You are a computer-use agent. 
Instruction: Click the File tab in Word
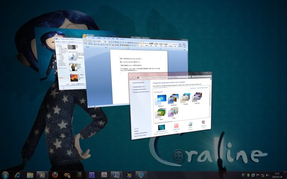point(89,37)
